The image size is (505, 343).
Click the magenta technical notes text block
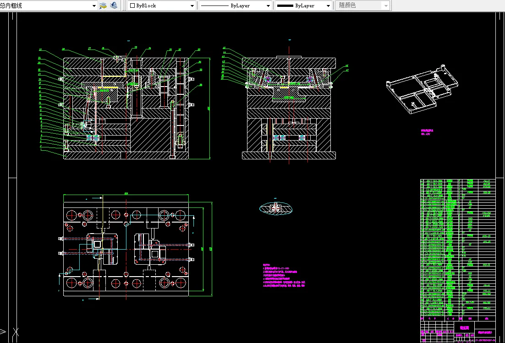(284, 275)
